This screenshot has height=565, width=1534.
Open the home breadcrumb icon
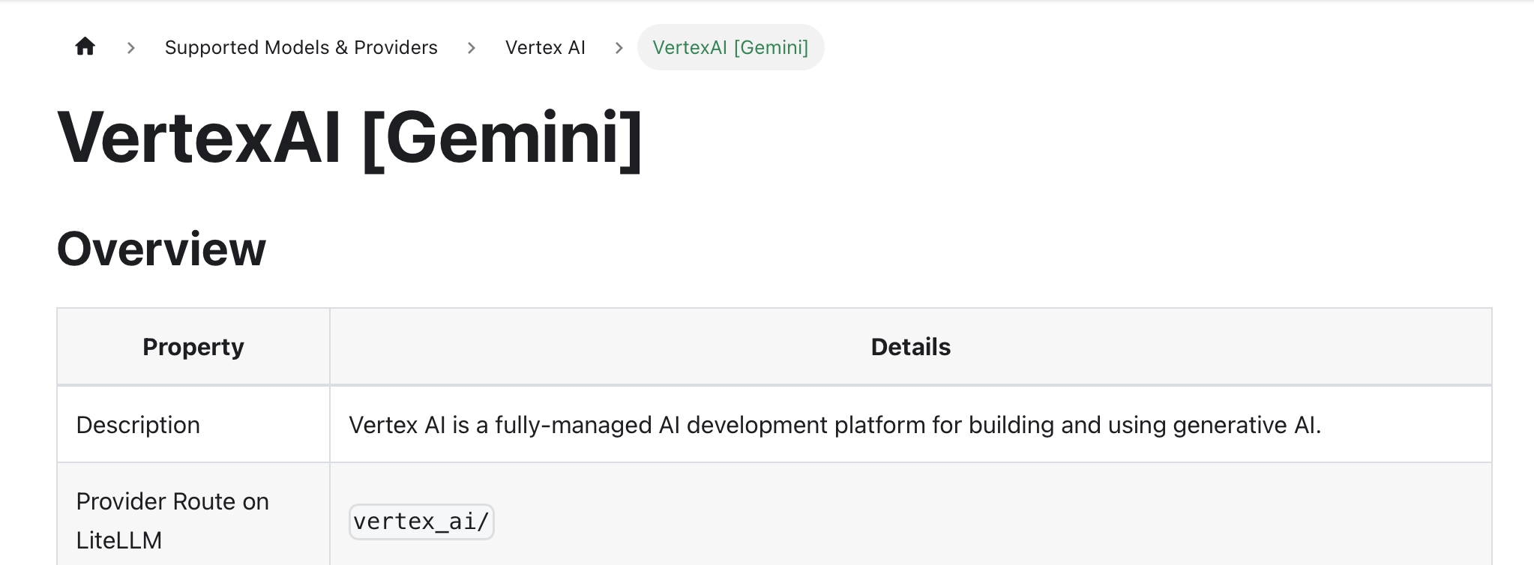[85, 47]
